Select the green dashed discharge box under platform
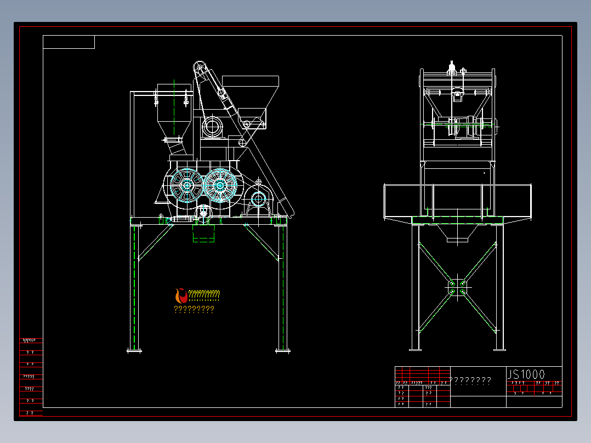 click(203, 234)
